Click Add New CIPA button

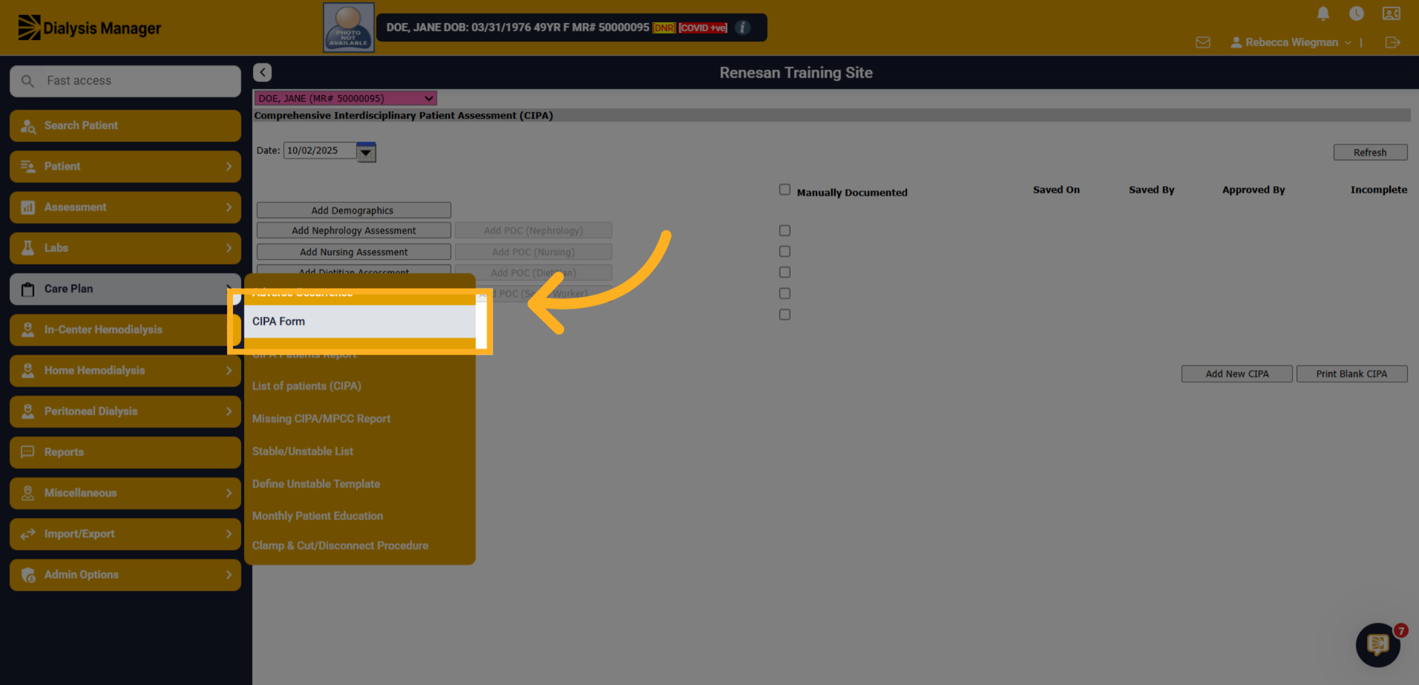coord(1237,374)
